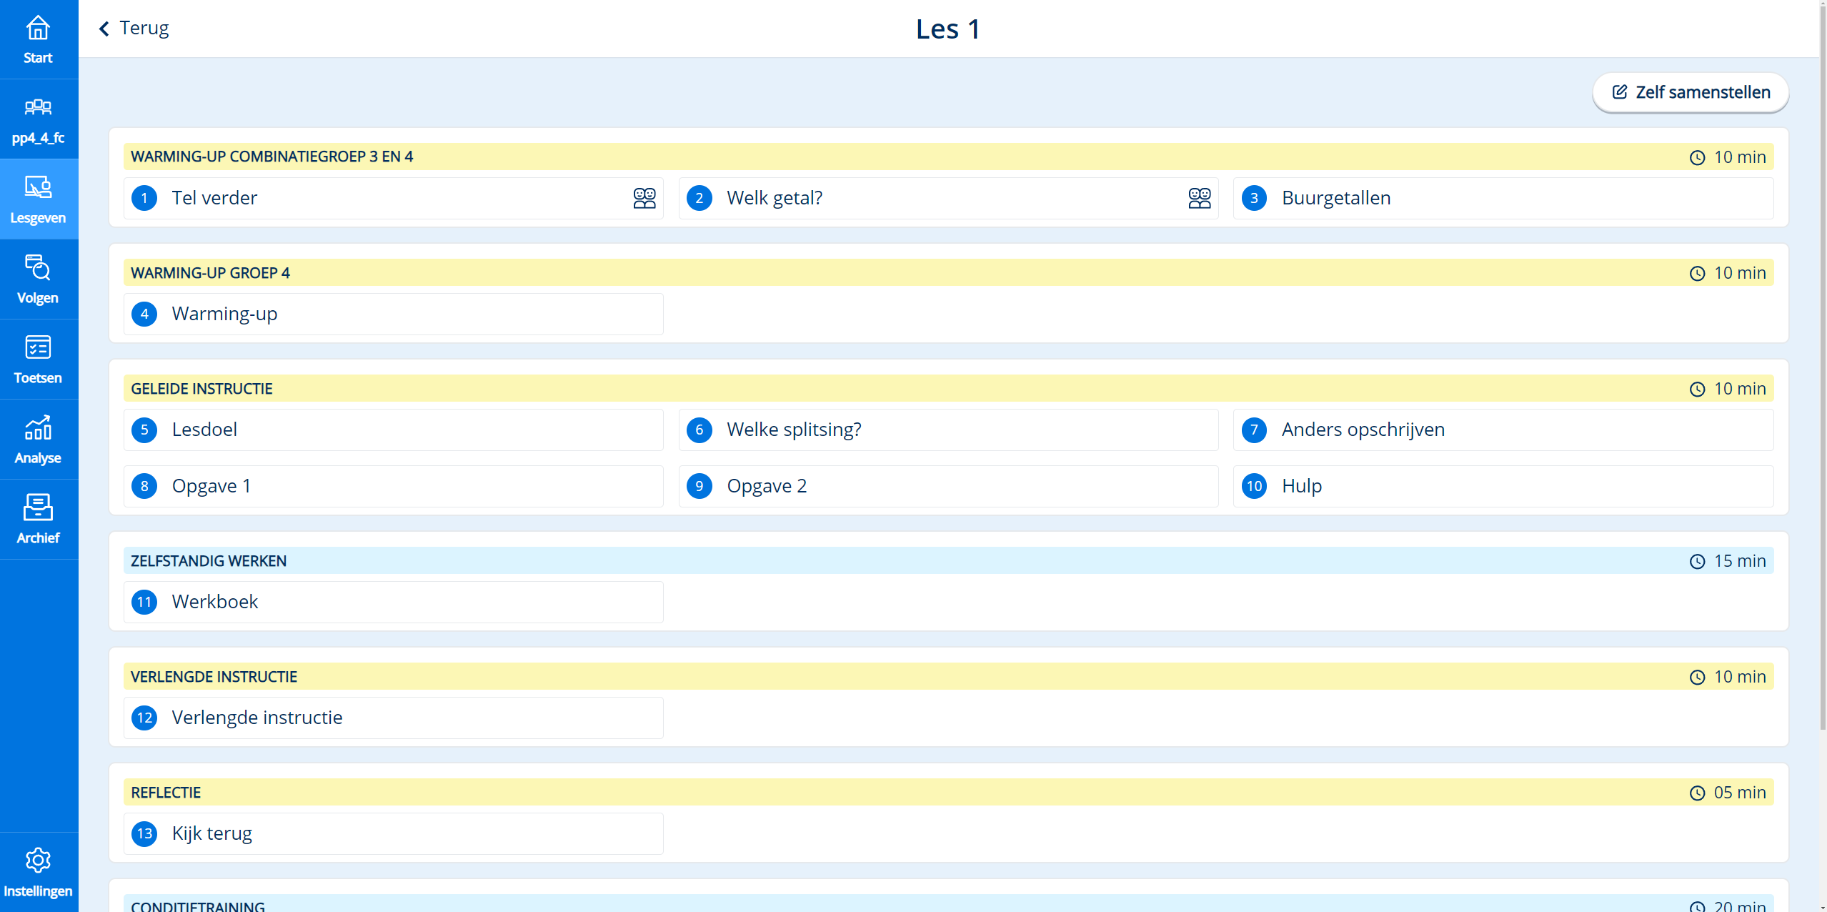The width and height of the screenshot is (1827, 912).
Task: Click the clock icon in Geleide instructie header
Action: [x=1698, y=389]
